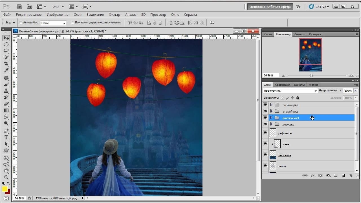The height and width of the screenshot is (203, 361).
Task: Select the замок layer thumbnail
Action: point(273,166)
